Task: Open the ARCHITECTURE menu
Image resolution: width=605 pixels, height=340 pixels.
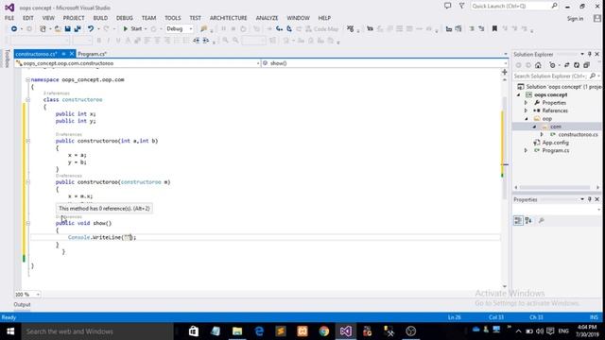Action: 229,18
